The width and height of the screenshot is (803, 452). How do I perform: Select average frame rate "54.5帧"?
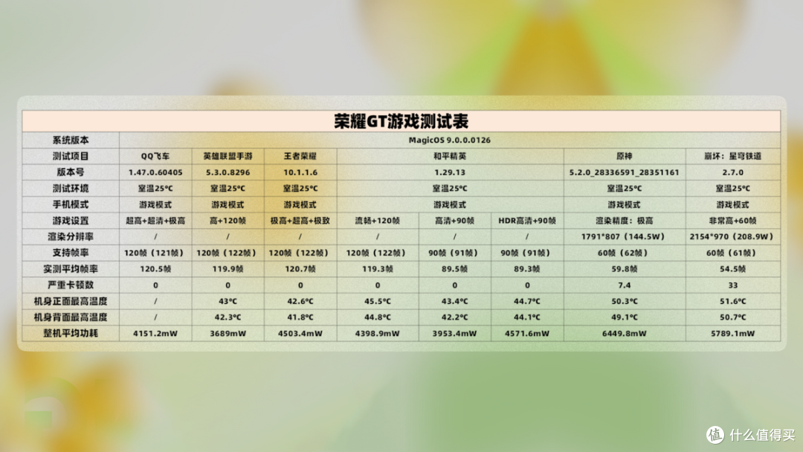[x=733, y=268]
